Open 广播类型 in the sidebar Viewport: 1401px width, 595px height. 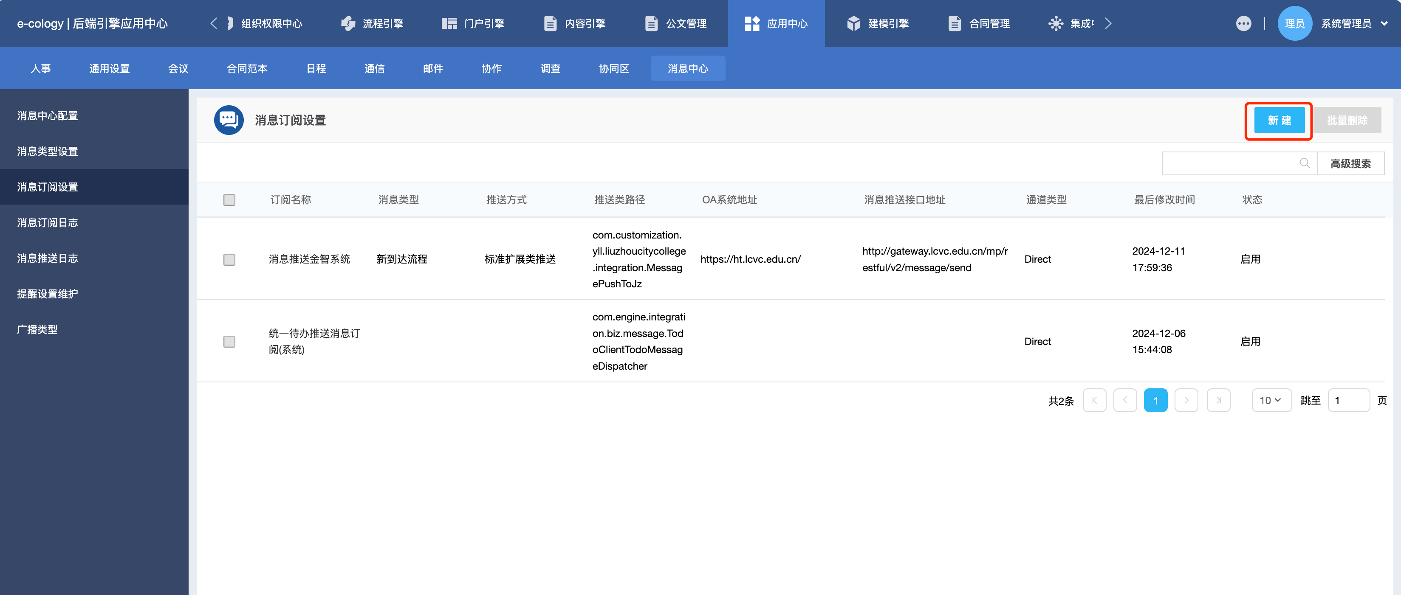94,329
